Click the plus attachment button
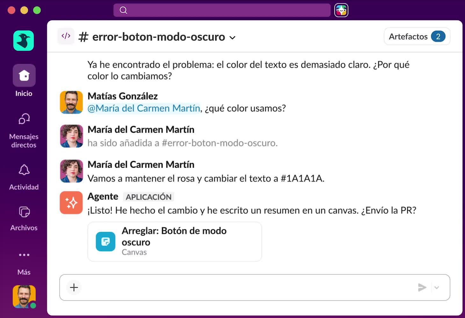This screenshot has height=318, width=465. (x=74, y=287)
